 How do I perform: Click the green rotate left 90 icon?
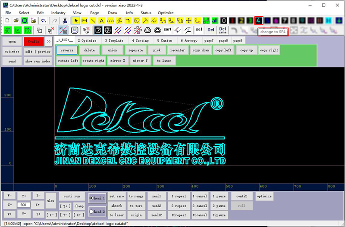point(8,30)
